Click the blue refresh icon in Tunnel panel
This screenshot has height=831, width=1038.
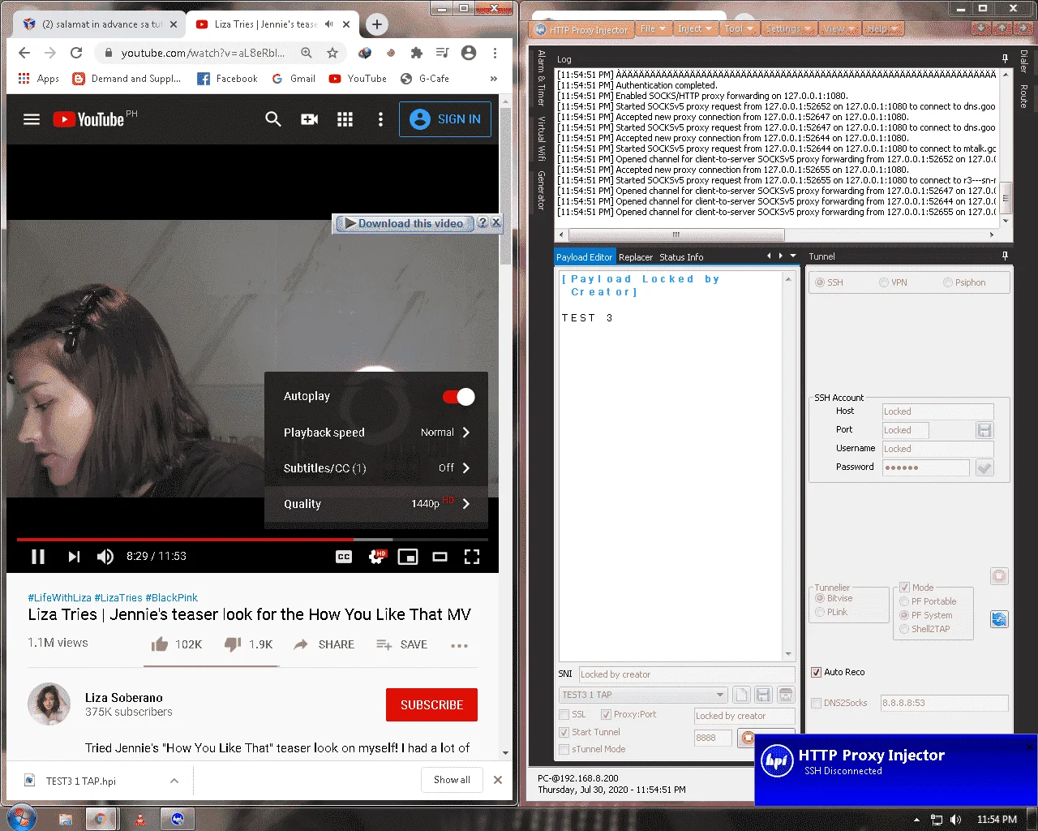(999, 619)
